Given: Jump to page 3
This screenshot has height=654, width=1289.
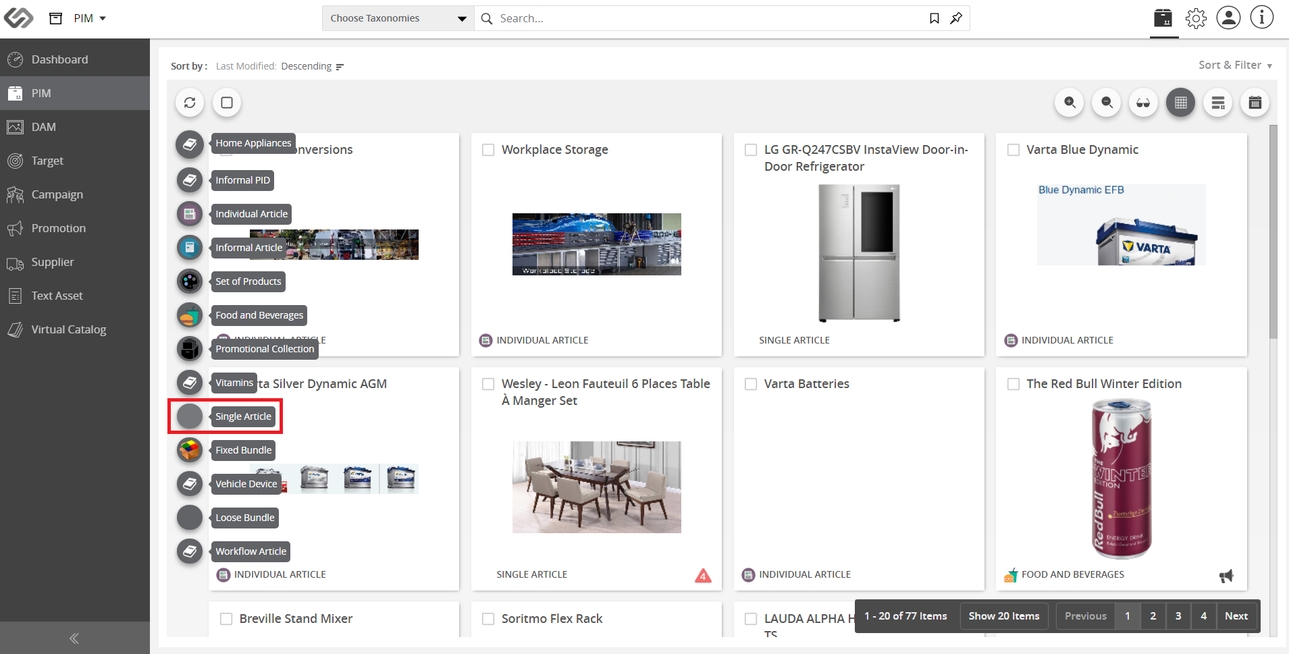Looking at the screenshot, I should 1178,616.
